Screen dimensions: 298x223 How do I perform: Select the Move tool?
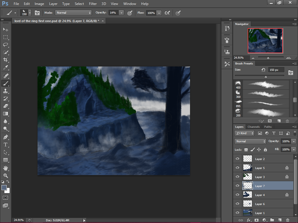(6, 29)
